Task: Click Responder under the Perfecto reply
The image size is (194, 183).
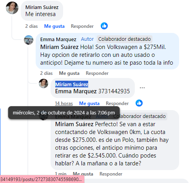Action: 111,174
